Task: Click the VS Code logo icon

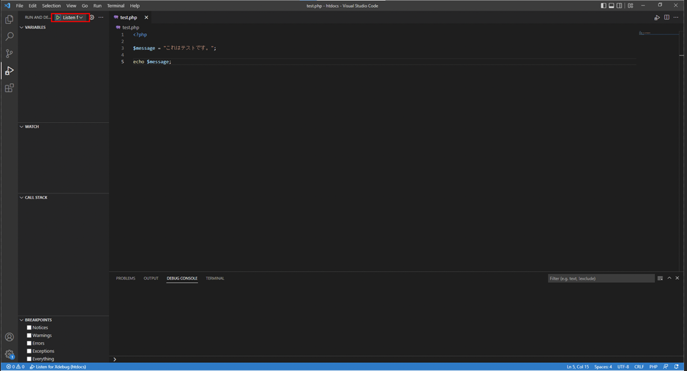Action: [7, 6]
